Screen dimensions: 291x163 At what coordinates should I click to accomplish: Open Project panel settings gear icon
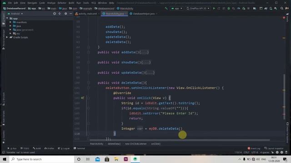coord(65,14)
